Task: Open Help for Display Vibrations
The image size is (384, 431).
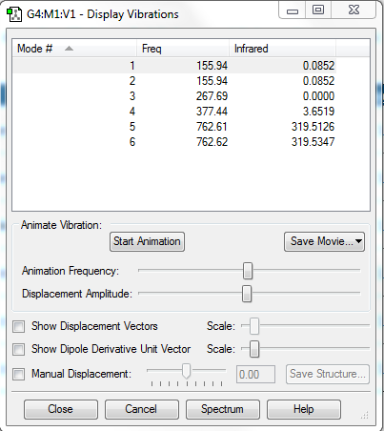Action: tap(304, 409)
